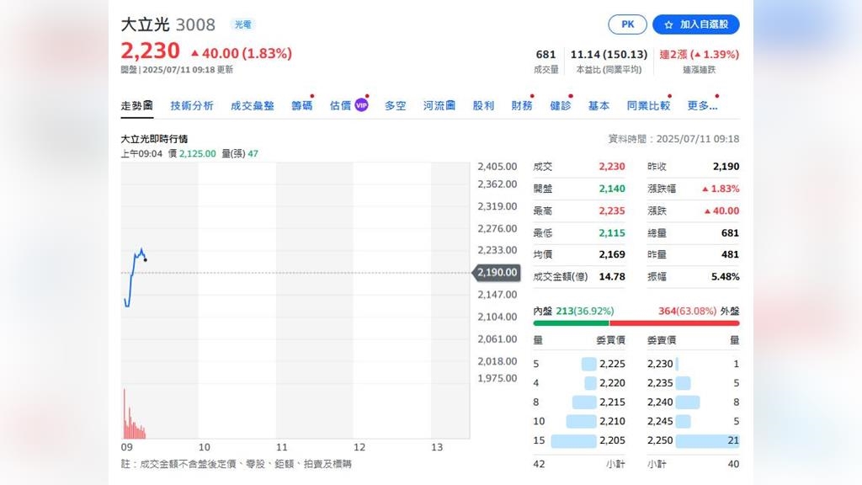The height and width of the screenshot is (485, 862).
Task: Select the 河流圖 tab
Action: 439,105
